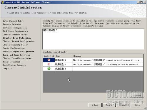Go to the Error and Usage Reporting step
Viewport: 147px width, 110px height.
click(16, 55)
